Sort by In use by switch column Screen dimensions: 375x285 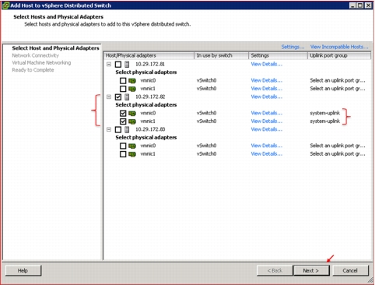tap(221, 55)
